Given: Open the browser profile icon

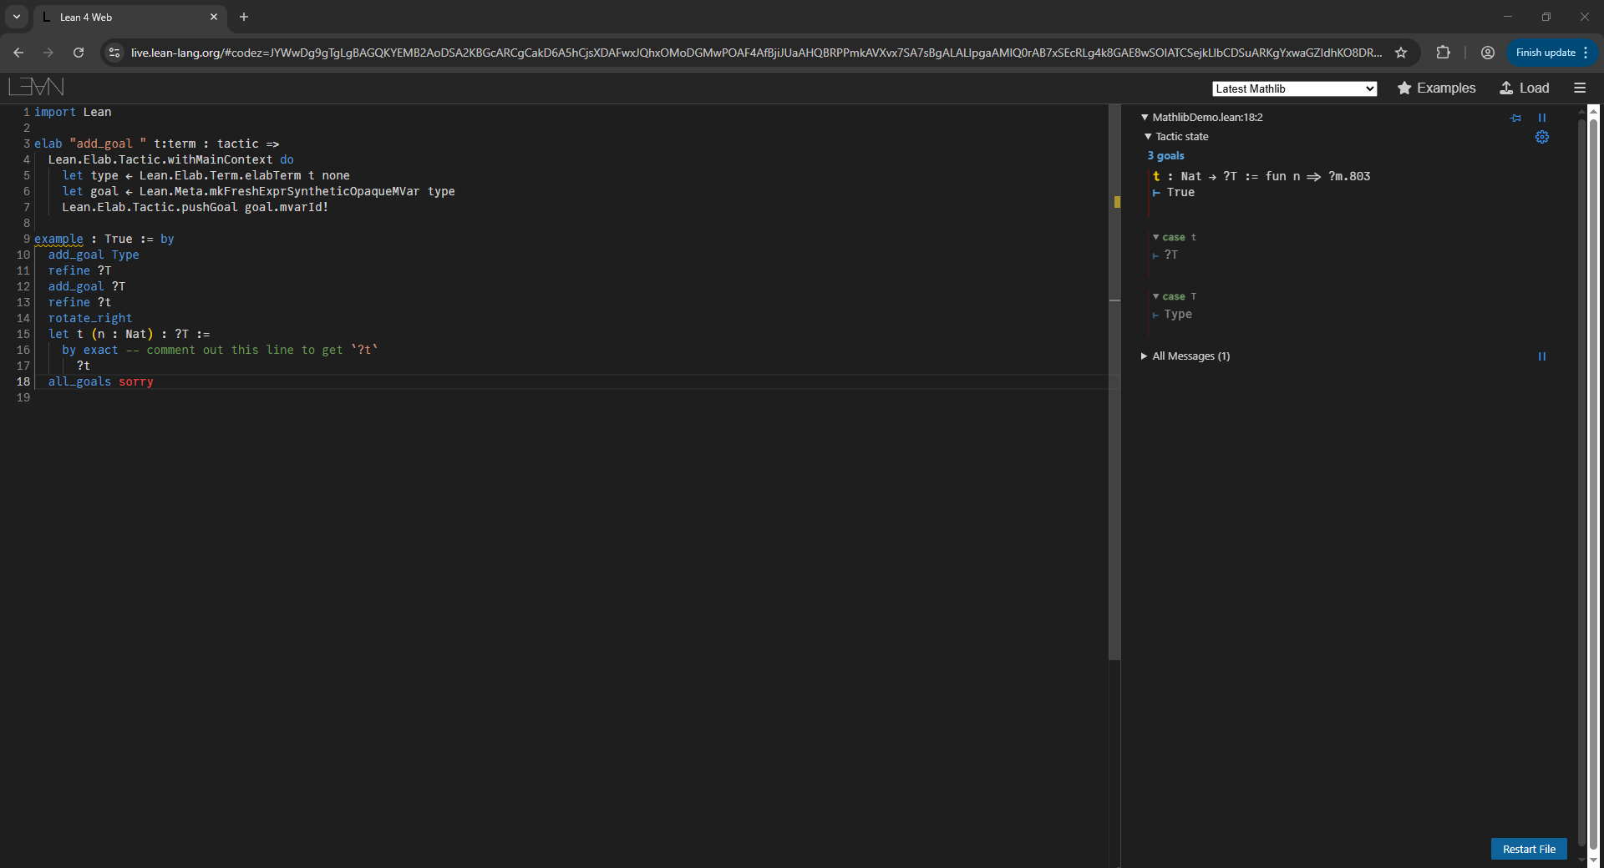Looking at the screenshot, I should tap(1488, 53).
